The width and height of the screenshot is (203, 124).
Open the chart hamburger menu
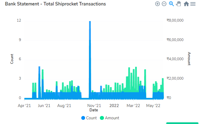coord(193,4)
